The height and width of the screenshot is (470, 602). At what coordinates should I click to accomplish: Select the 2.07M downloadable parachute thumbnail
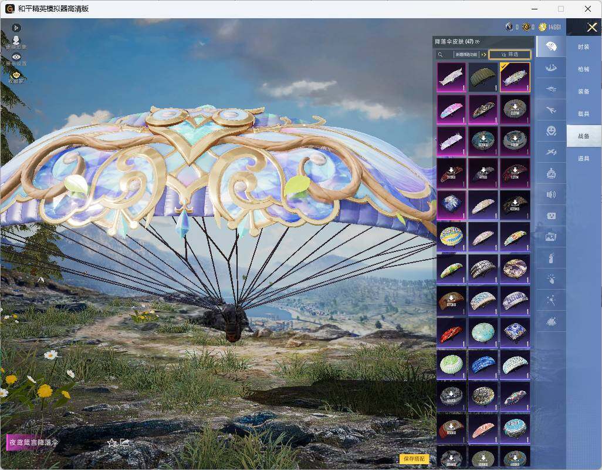[515, 109]
